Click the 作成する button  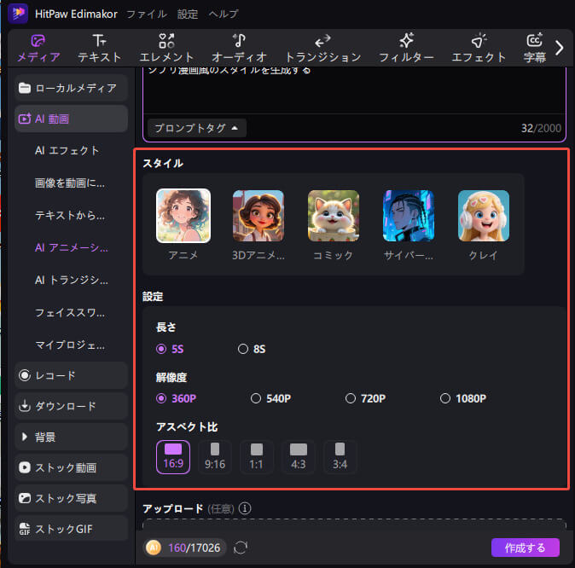click(525, 548)
